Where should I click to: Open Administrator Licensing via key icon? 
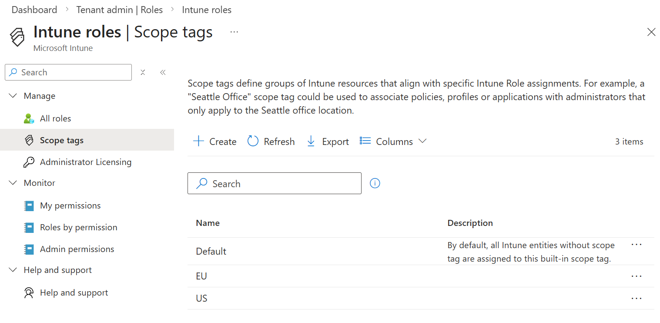click(29, 161)
